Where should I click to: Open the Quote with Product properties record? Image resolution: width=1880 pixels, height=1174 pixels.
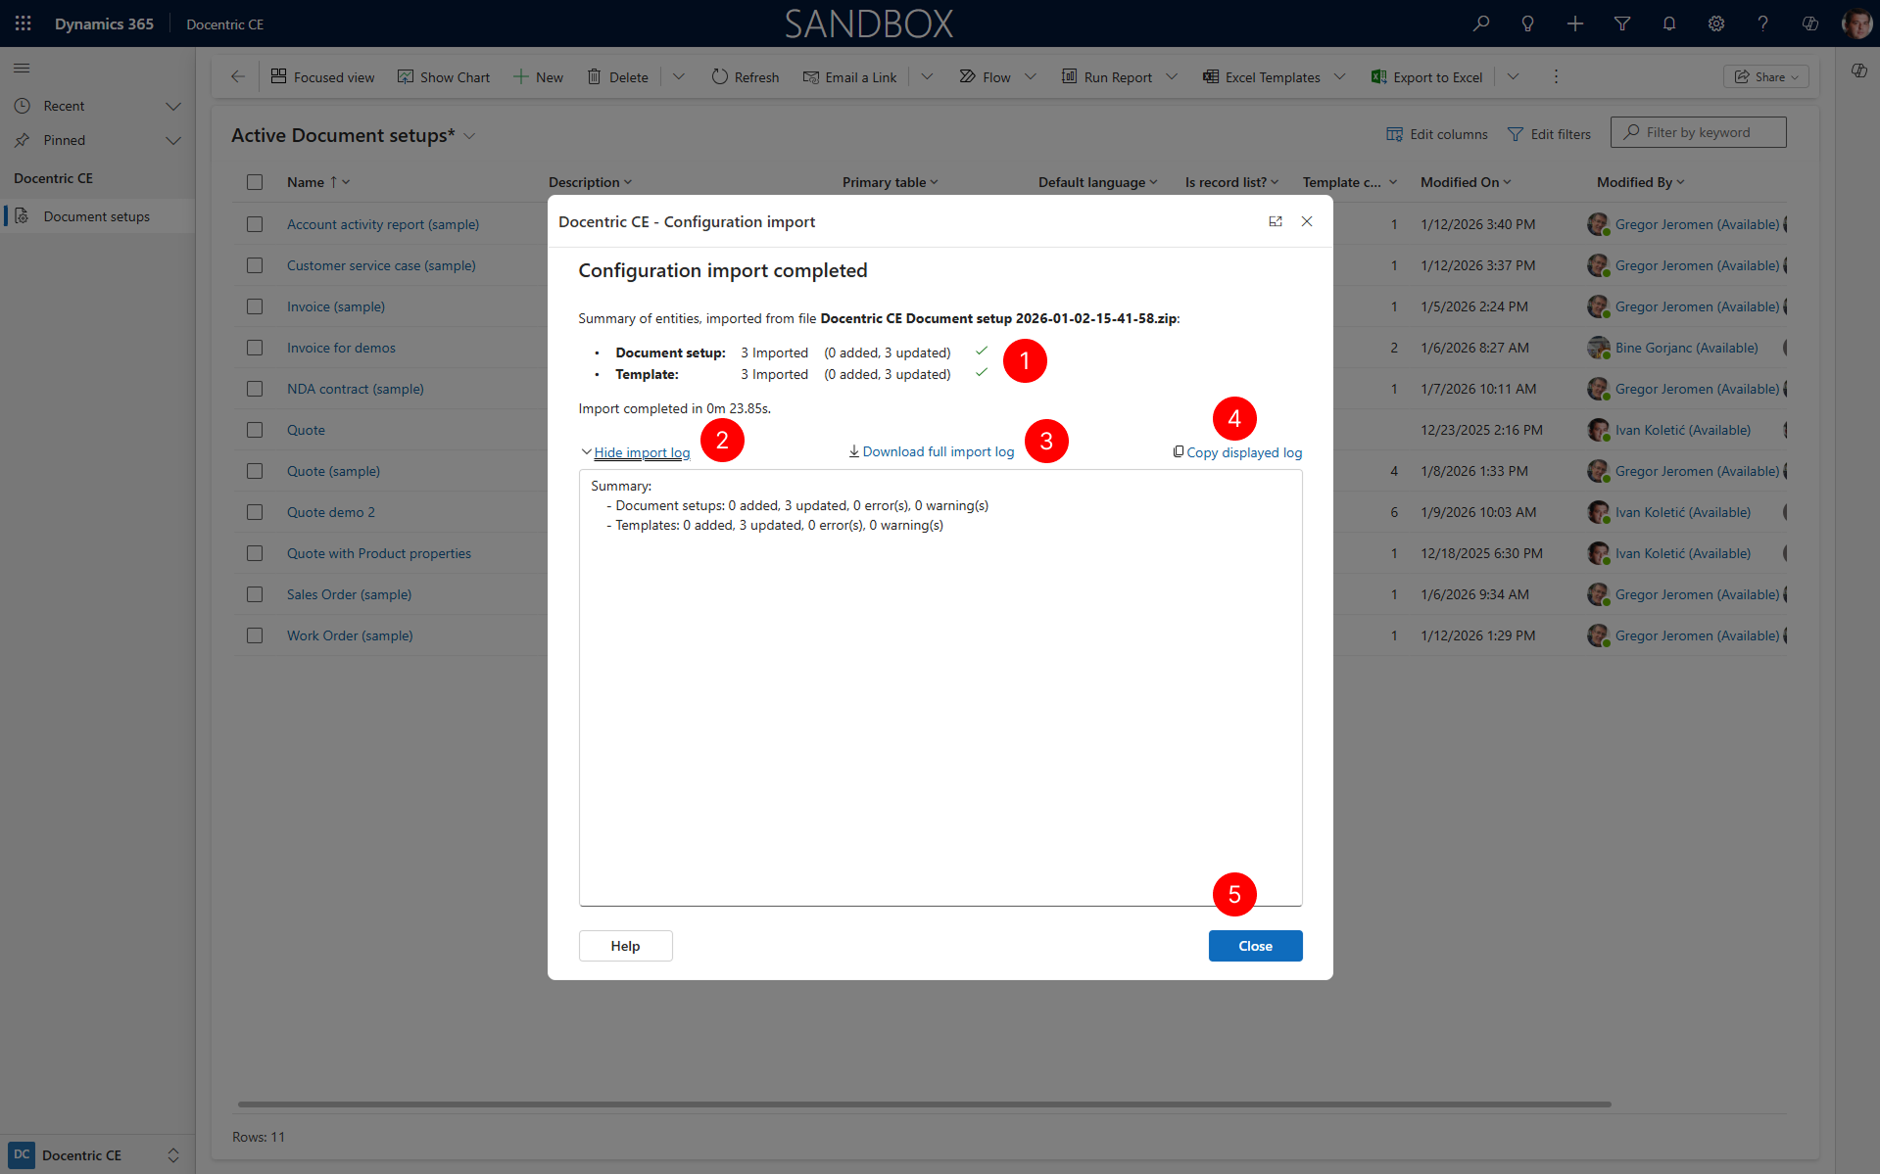coord(378,553)
